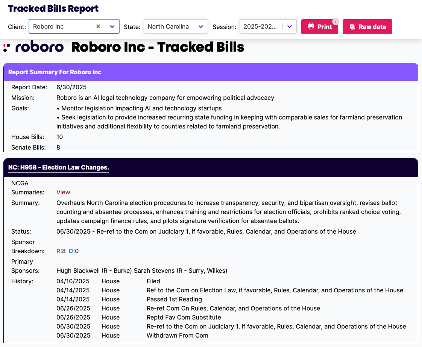
Task: Click the download icon in Raw data button
Action: tap(352, 26)
